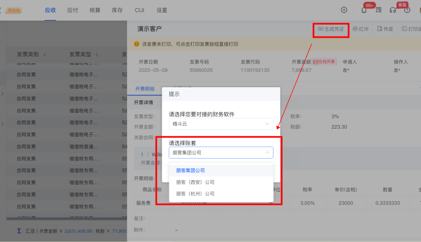The width and height of the screenshot is (421, 242).
Task: Open the 库存 menu tab
Action: pos(117,10)
